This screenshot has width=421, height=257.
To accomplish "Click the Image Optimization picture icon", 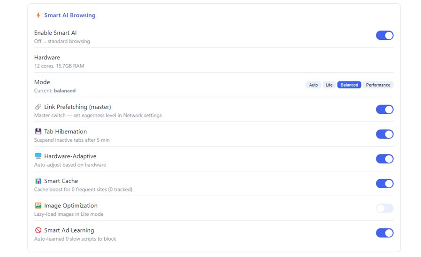I will click(38, 206).
